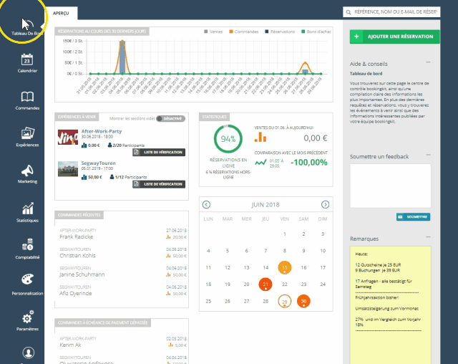Click the tall sales bar in the reservations chart
Screen dimensions: 458x364
tap(122, 57)
